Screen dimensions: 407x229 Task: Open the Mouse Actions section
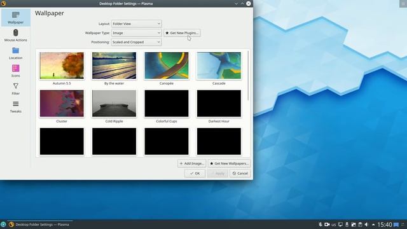pos(15,36)
